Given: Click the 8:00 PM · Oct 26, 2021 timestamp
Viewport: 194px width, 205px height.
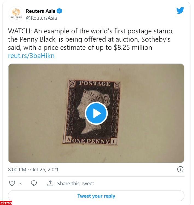Looking at the screenshot, I should pyautogui.click(x=33, y=169).
